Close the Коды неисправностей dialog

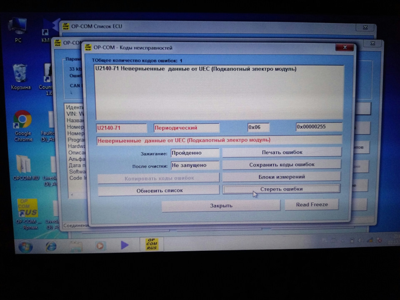click(x=345, y=47)
